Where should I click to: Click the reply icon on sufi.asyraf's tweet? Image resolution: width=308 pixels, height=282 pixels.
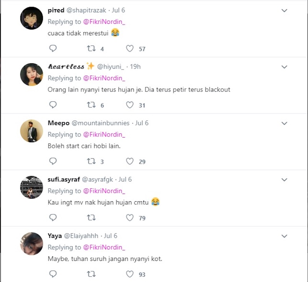(53, 218)
